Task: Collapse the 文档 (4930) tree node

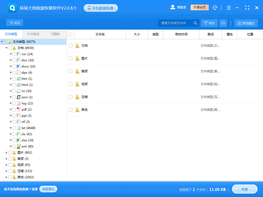Action: [6, 48]
